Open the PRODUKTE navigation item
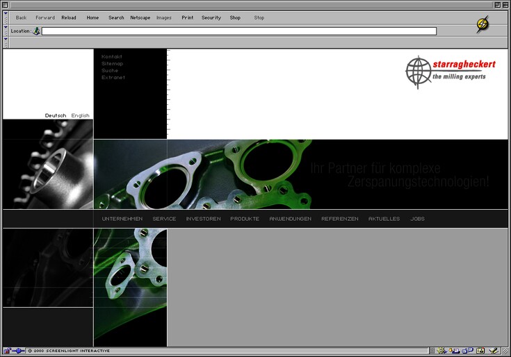The width and height of the screenshot is (511, 357). pyautogui.click(x=245, y=219)
